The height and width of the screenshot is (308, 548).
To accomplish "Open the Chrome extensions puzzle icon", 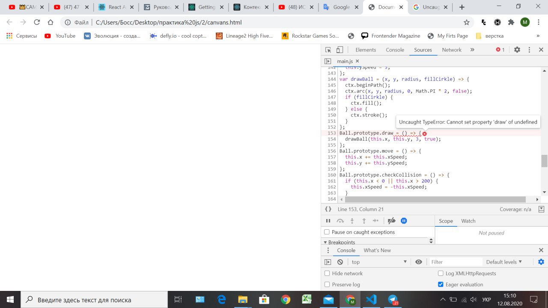I will (511, 22).
